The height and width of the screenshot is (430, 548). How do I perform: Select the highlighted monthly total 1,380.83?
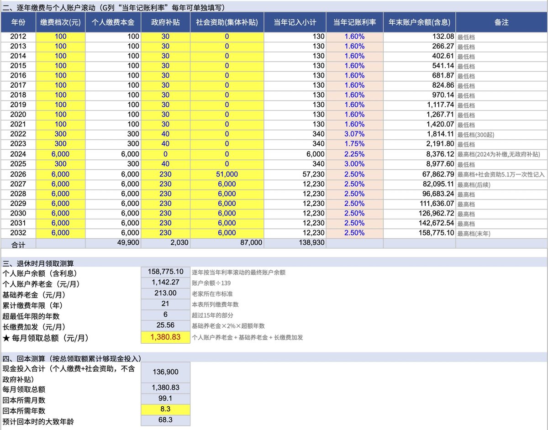click(165, 337)
